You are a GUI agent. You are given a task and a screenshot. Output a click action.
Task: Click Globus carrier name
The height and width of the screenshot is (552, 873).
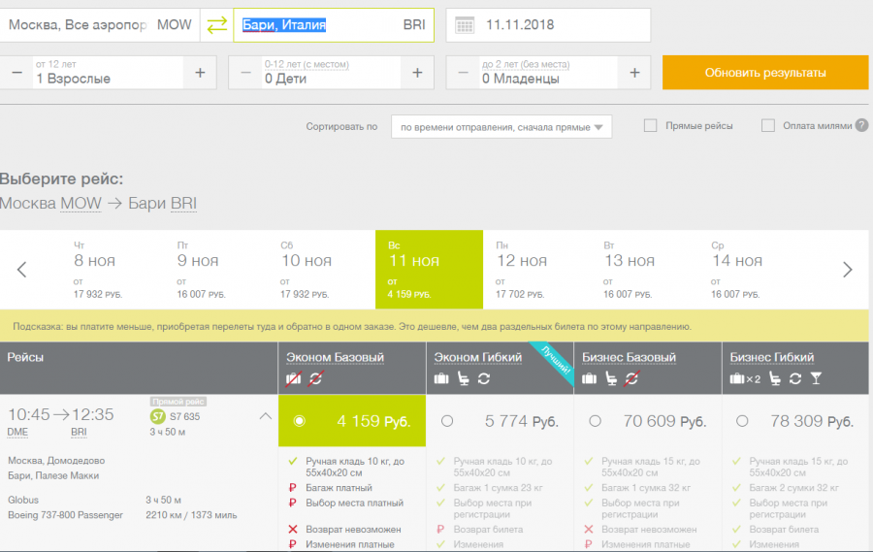click(x=23, y=500)
